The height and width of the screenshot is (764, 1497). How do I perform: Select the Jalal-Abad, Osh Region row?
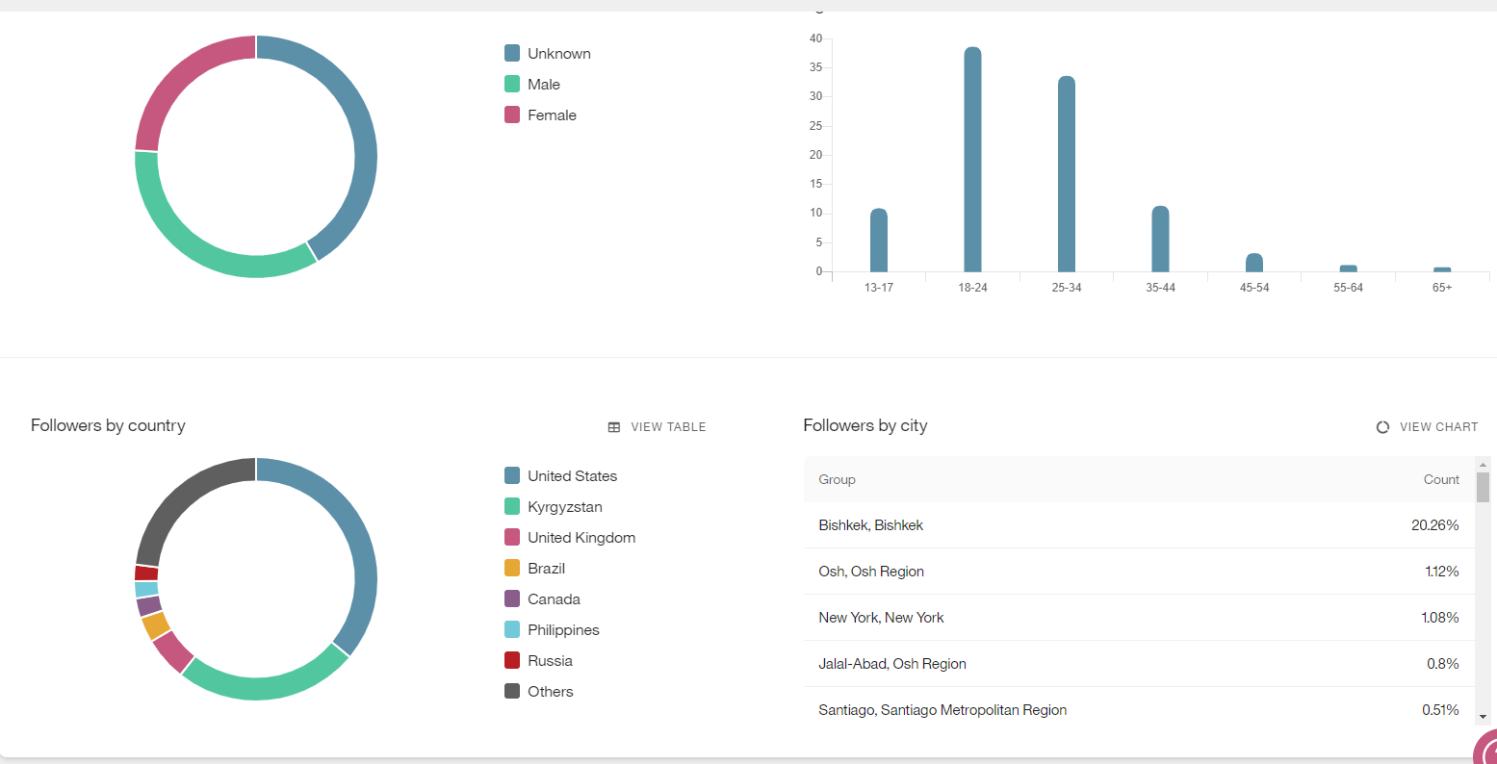tap(1139, 664)
